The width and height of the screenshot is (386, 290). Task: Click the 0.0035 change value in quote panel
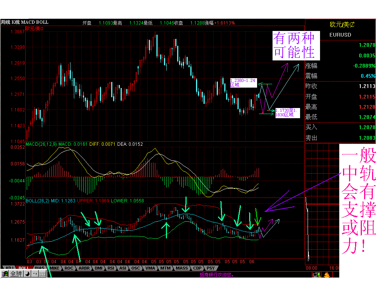367,56
